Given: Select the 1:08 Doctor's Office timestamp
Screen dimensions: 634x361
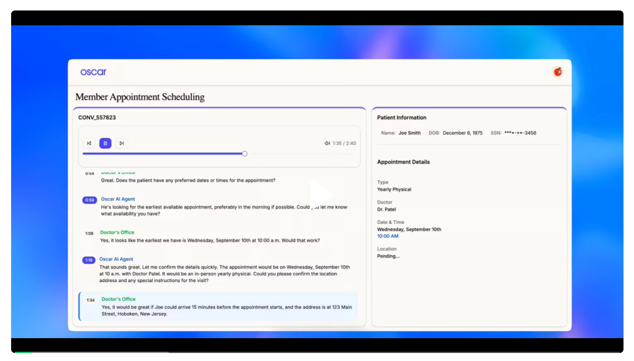Looking at the screenshot, I should coord(90,233).
